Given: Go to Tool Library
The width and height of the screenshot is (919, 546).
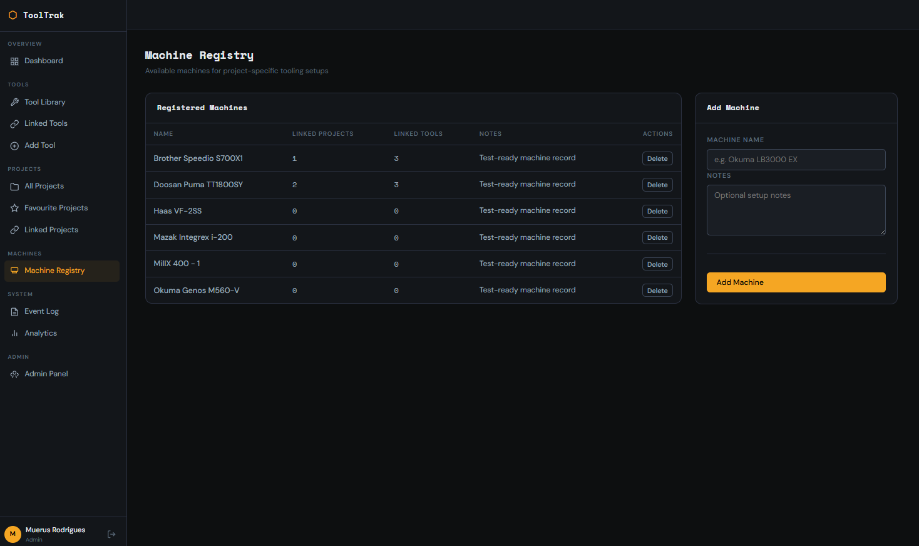Looking at the screenshot, I should click(62, 102).
